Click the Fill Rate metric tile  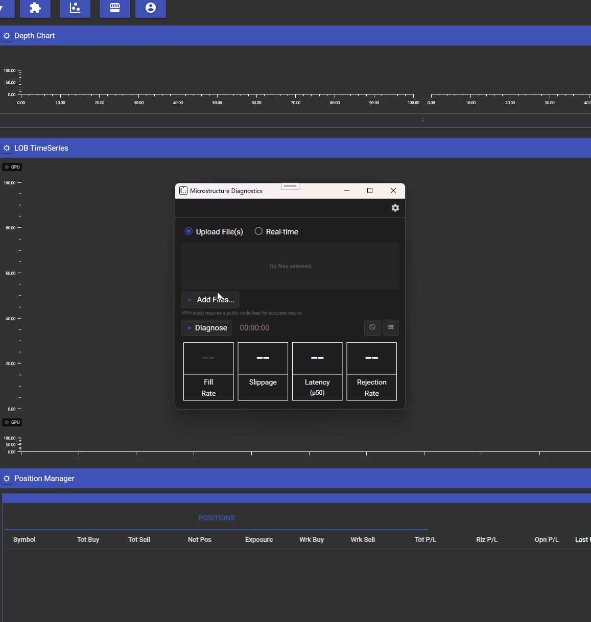(x=208, y=371)
